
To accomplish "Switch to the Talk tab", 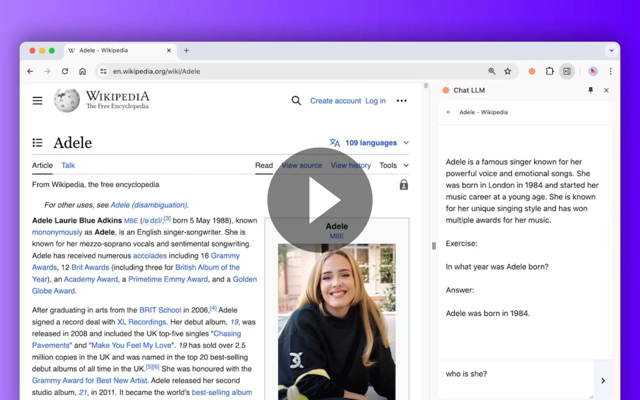I will click(x=68, y=165).
